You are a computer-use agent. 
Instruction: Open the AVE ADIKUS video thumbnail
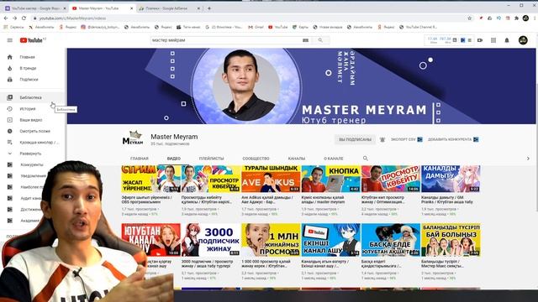[271, 179]
